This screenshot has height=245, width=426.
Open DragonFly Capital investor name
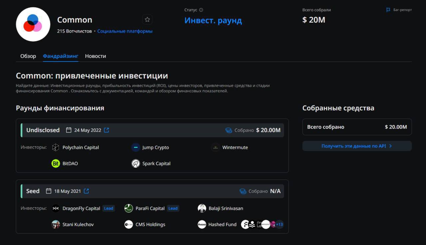(x=81, y=208)
